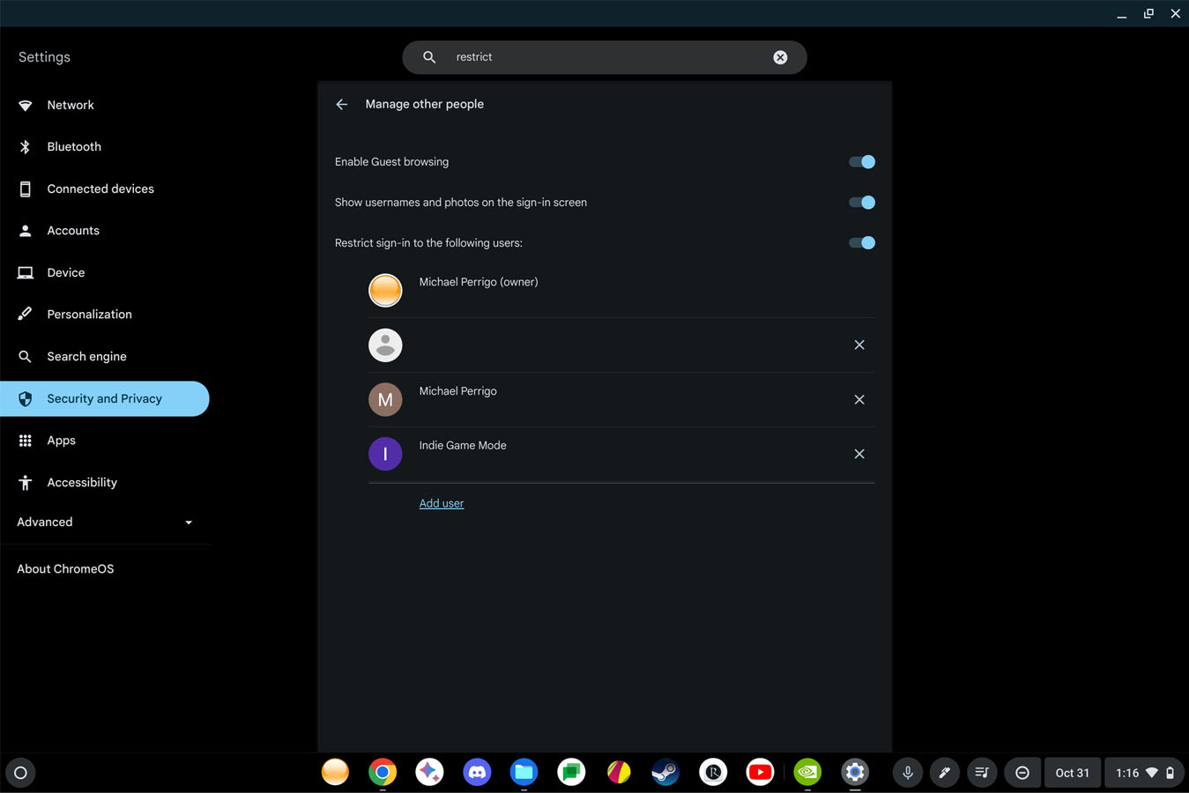Launch Google Chrome from the shelf

[x=383, y=772]
